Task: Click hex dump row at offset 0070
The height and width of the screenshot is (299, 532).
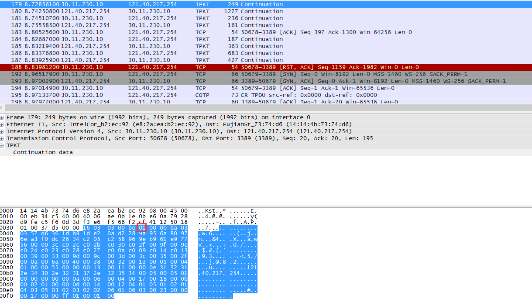Action: (x=130, y=251)
